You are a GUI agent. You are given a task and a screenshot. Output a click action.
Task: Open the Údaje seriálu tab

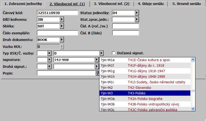151,4
